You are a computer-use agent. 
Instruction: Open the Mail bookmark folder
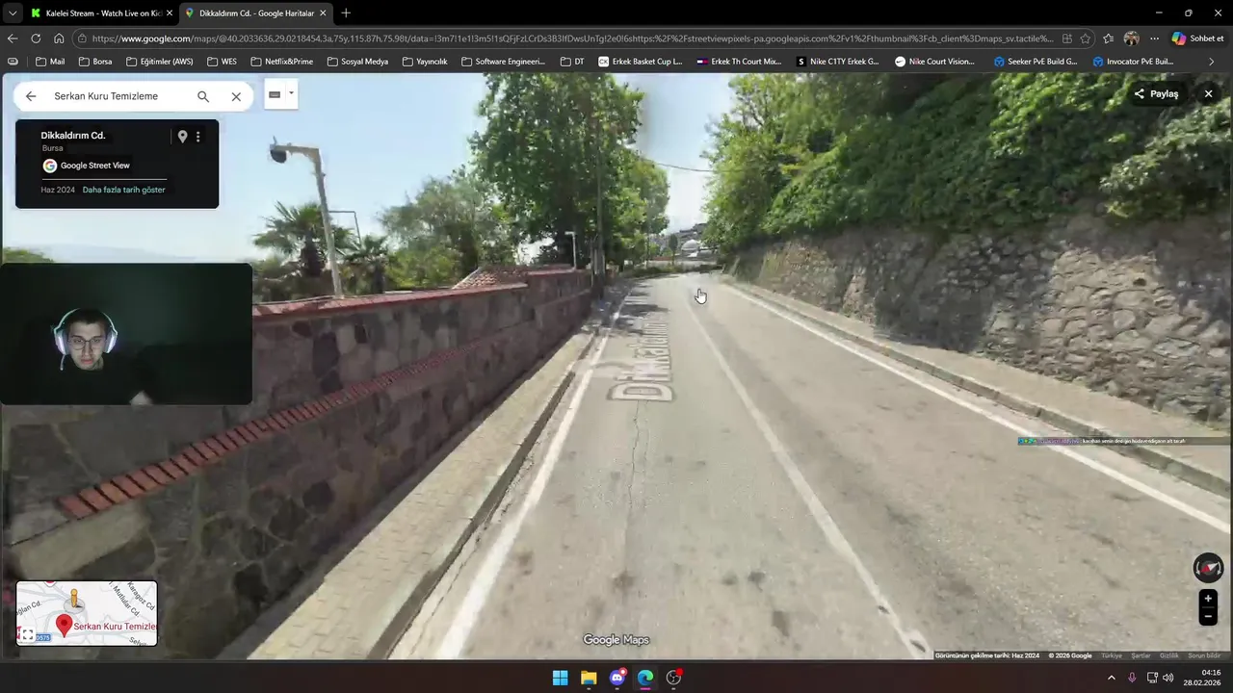[50, 62]
